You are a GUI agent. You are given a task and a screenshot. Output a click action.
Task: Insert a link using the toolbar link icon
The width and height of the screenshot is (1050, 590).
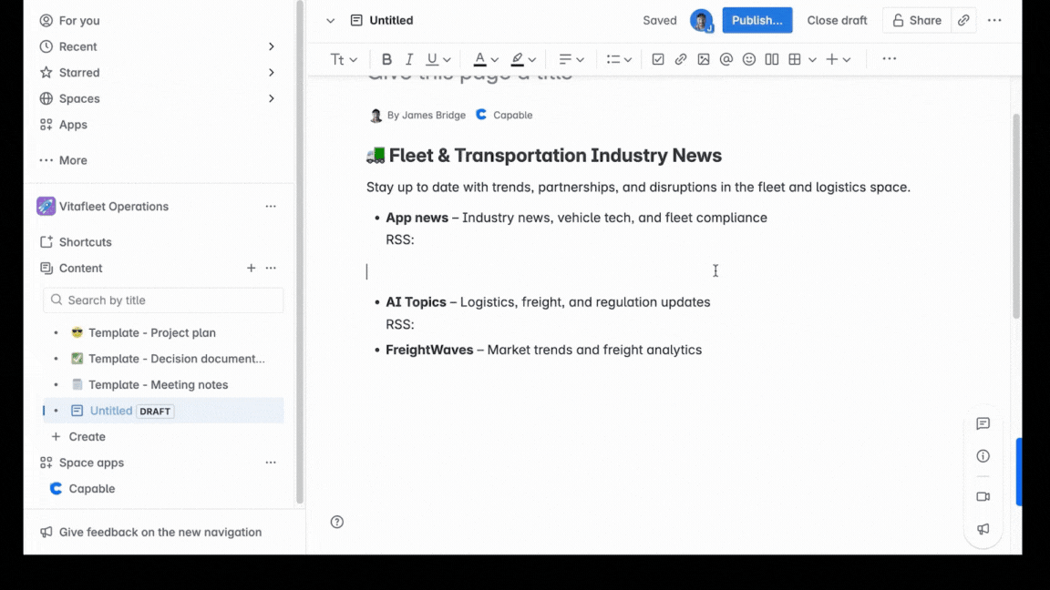coord(681,58)
